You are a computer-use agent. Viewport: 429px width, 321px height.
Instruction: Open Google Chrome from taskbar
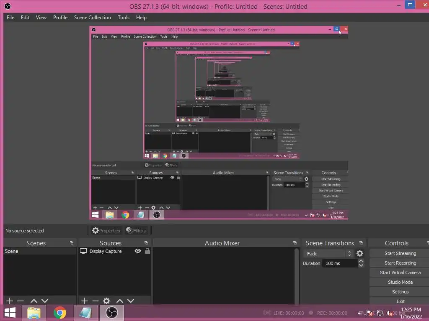click(59, 313)
